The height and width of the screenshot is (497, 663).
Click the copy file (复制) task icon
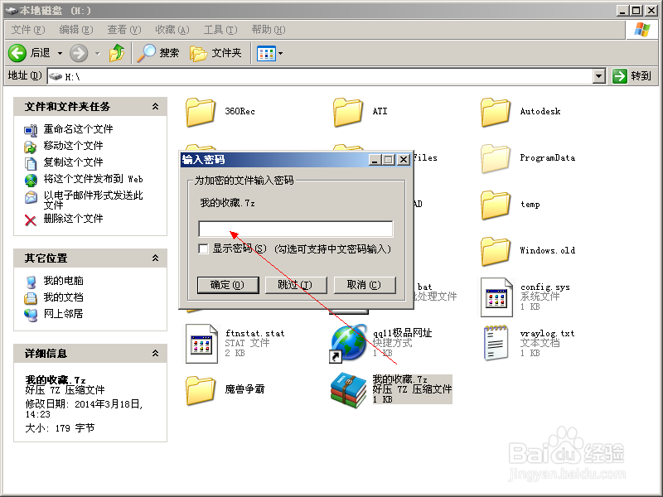31,163
